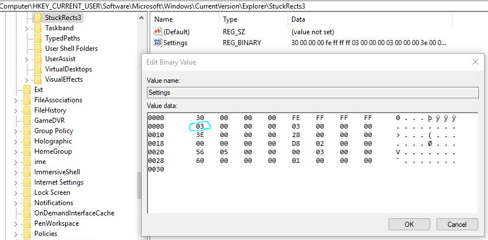Screen dimensions: 488x240
Task: Click the Type column header
Action: click(x=253, y=19)
